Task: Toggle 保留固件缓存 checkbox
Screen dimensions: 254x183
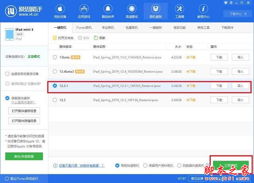Action: click(7, 98)
